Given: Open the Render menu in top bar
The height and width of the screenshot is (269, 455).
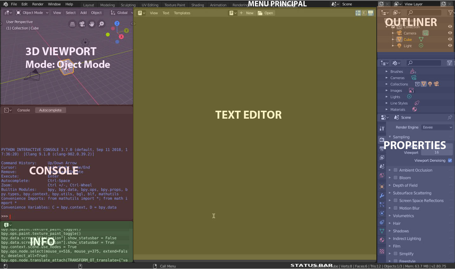Looking at the screenshot, I should [38, 4].
